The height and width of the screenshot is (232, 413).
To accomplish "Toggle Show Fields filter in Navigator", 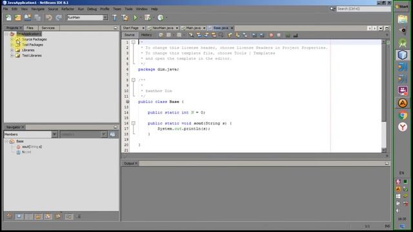I will [x=19, y=217].
